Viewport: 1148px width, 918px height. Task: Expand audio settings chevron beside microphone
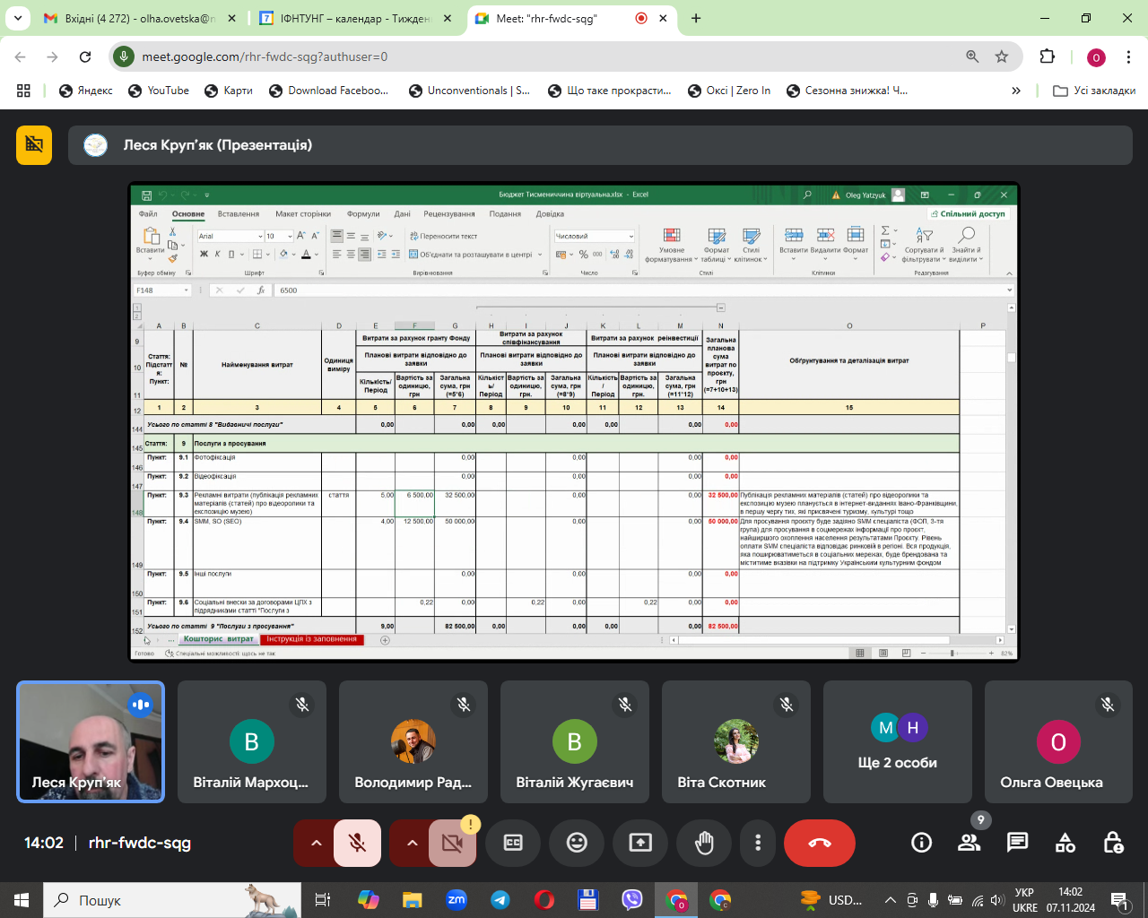(316, 843)
